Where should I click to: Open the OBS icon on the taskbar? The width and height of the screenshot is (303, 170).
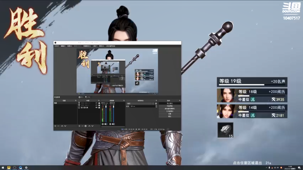15,168
